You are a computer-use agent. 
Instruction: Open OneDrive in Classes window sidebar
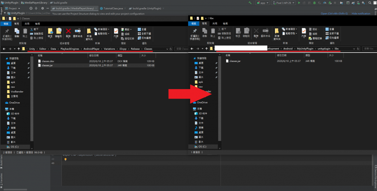(14, 103)
